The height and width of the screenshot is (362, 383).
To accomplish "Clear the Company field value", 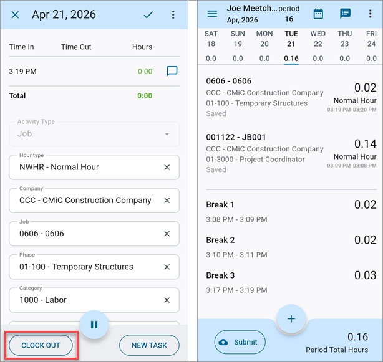I will pos(167,201).
